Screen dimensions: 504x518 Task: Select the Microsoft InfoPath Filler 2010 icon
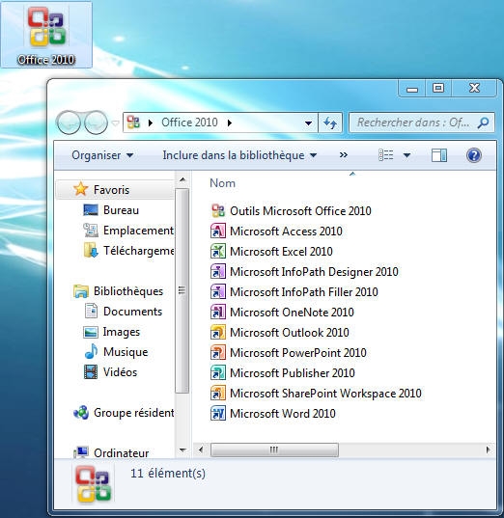(218, 291)
